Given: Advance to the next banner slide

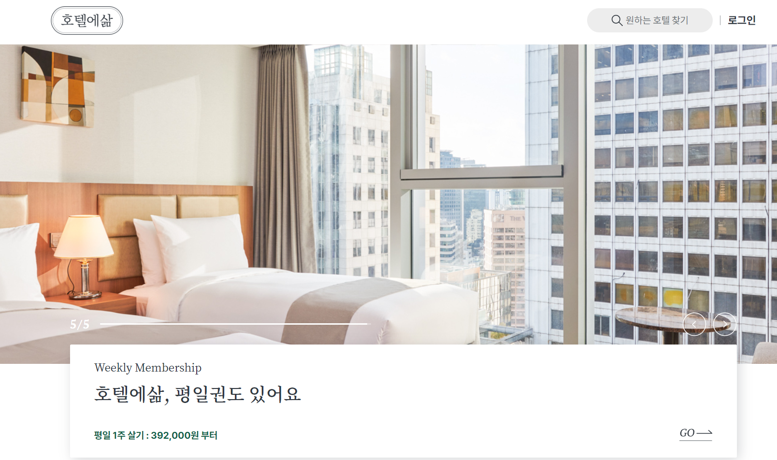Looking at the screenshot, I should [x=725, y=324].
